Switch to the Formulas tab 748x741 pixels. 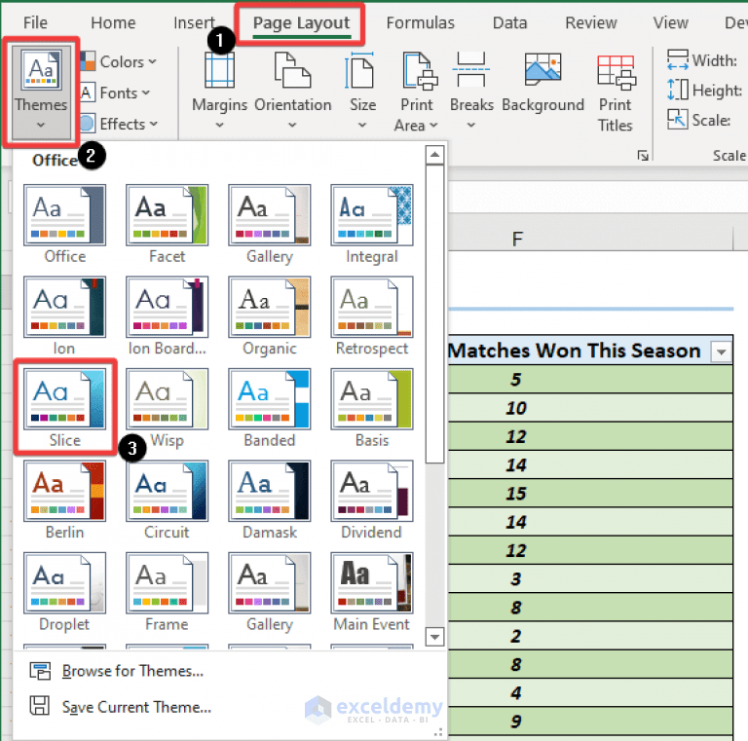click(x=421, y=22)
